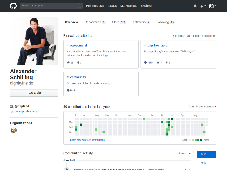Open Explore from the header
The width and height of the screenshot is (227, 170).
click(x=146, y=6)
